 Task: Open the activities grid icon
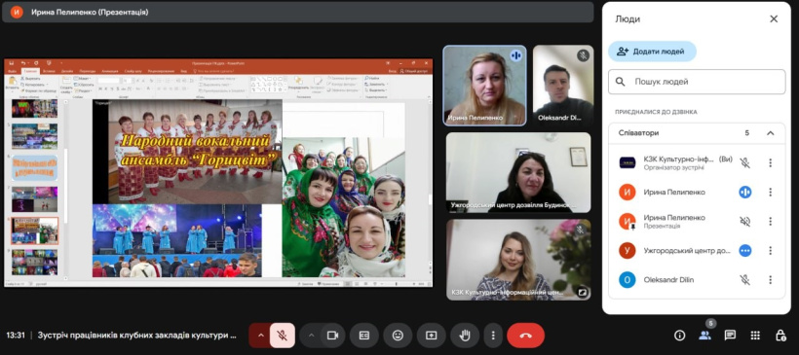tap(755, 336)
